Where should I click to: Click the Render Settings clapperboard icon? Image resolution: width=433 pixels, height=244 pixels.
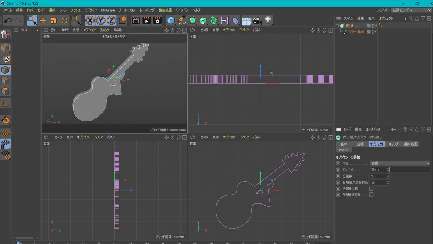click(x=157, y=20)
